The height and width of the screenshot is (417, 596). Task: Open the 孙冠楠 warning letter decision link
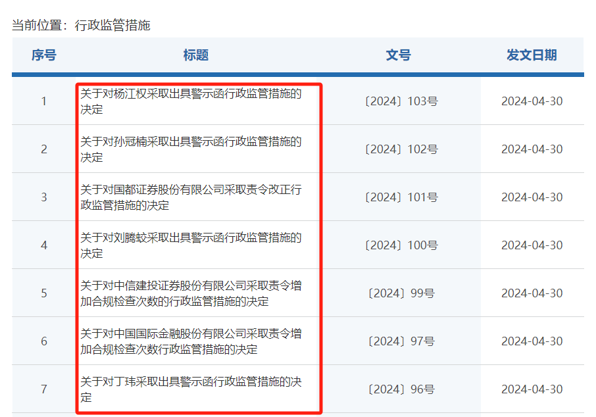(x=191, y=149)
